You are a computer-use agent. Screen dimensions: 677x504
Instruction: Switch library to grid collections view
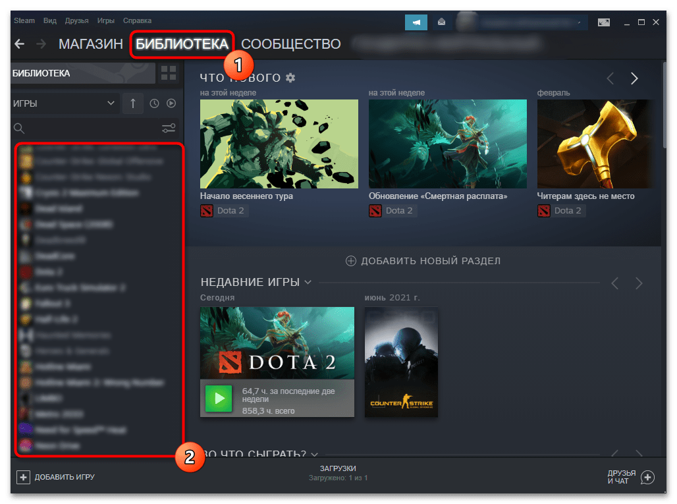[169, 73]
